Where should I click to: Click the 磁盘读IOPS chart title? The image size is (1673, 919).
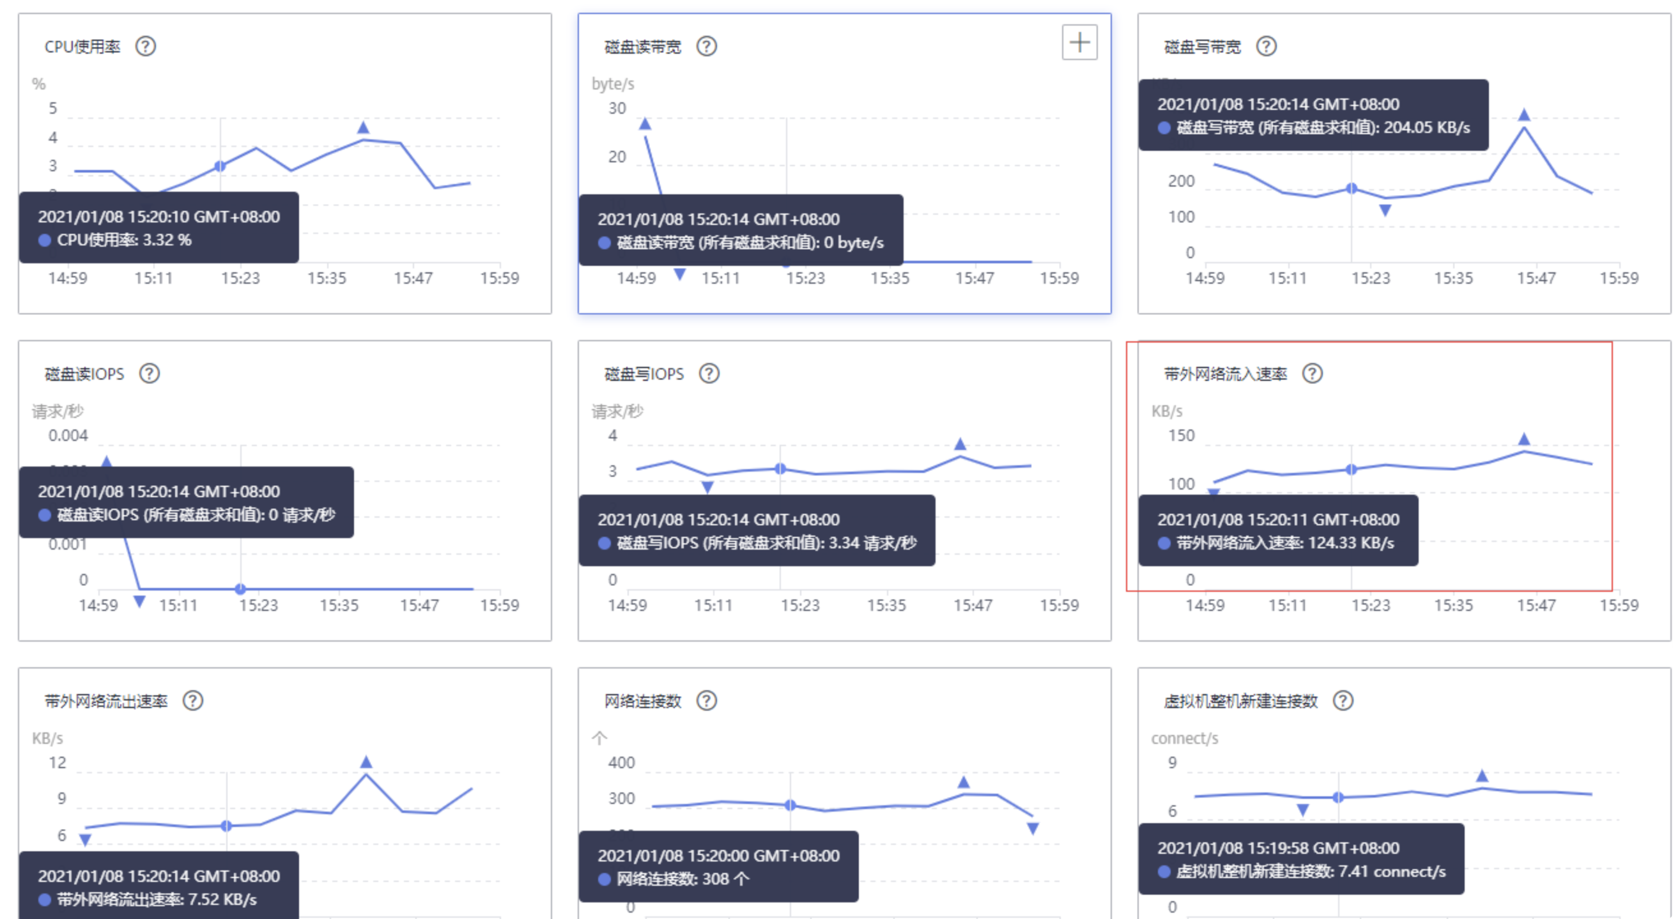(x=84, y=373)
